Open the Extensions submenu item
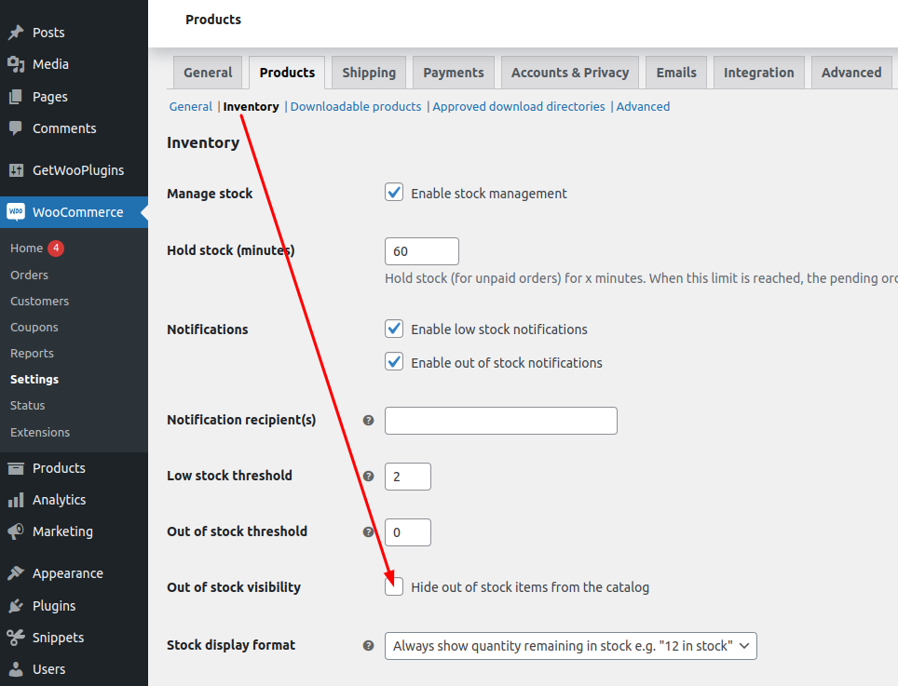The width and height of the screenshot is (898, 686). [40, 433]
